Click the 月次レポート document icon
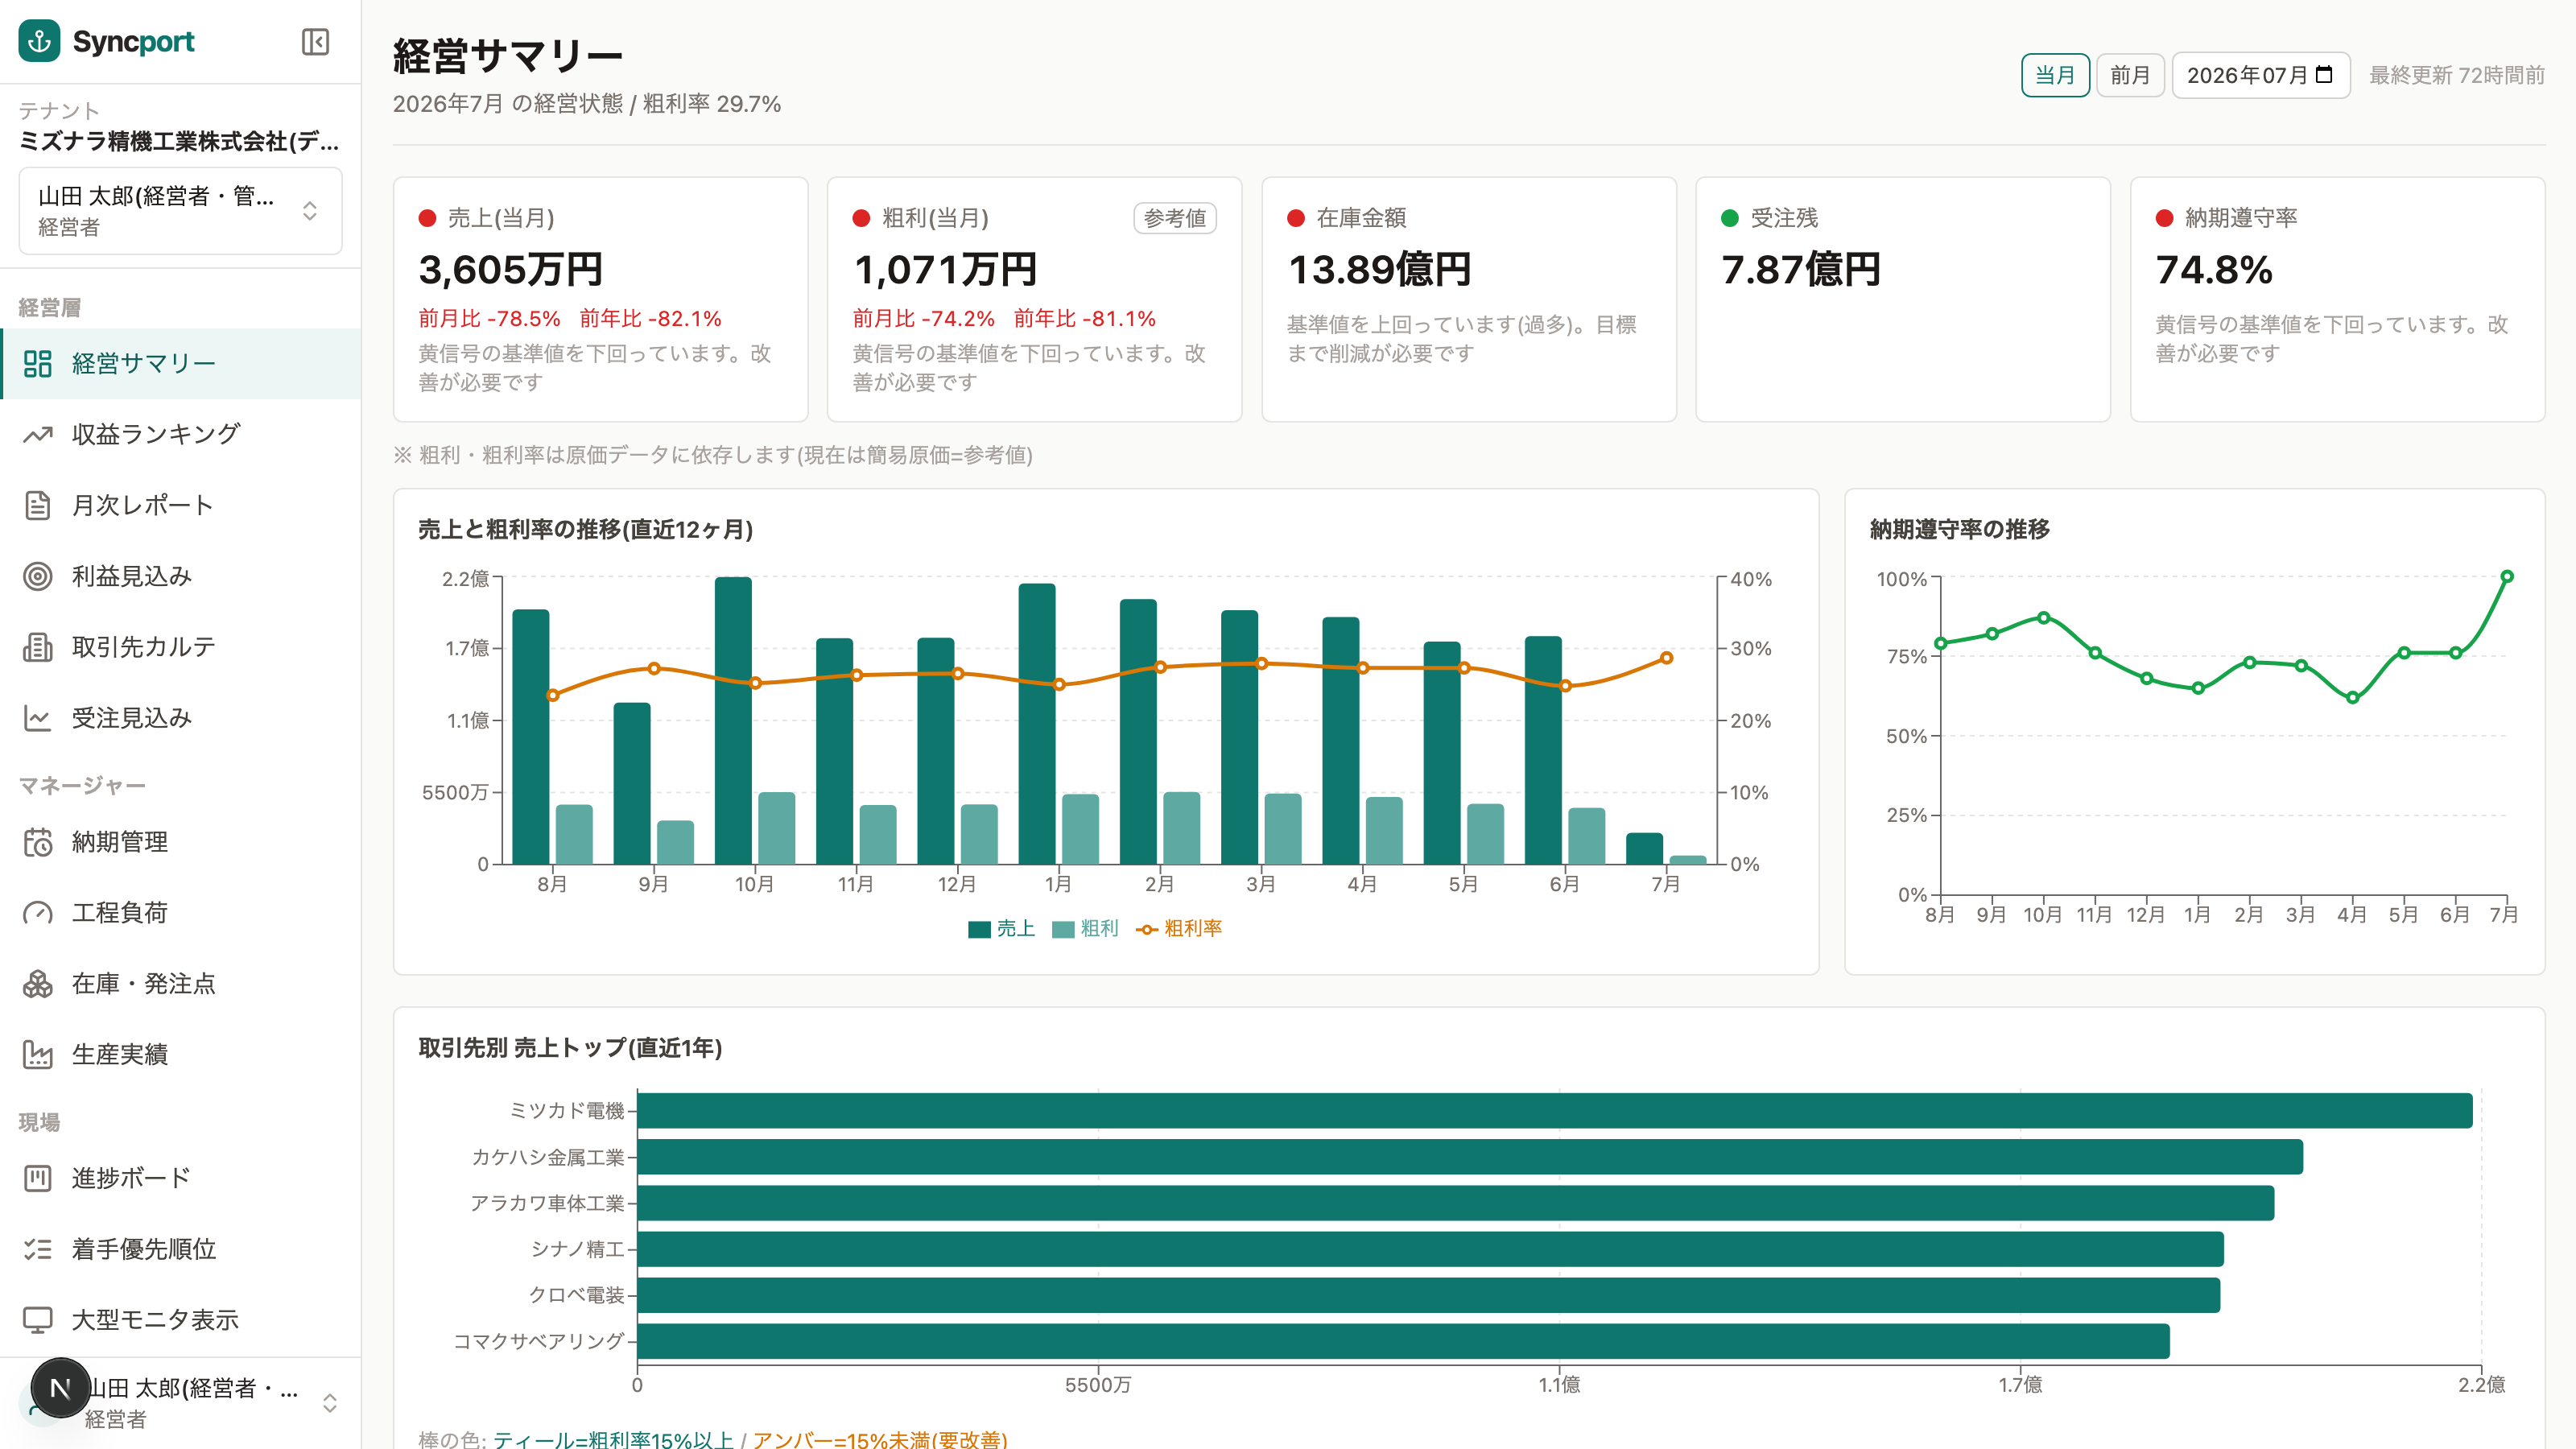Screen dimensions: 2576x1449 pyautogui.click(x=38, y=505)
